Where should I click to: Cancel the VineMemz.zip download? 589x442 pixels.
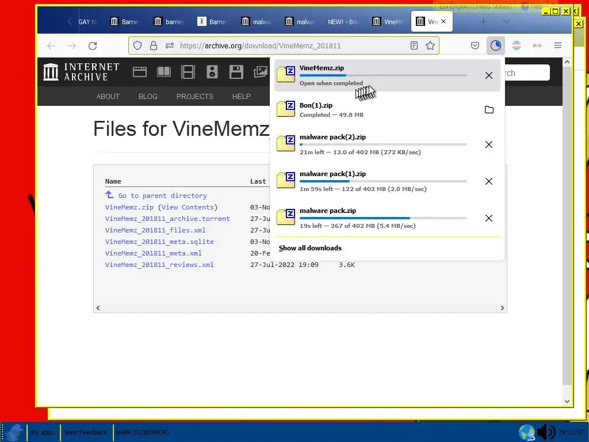pos(489,75)
